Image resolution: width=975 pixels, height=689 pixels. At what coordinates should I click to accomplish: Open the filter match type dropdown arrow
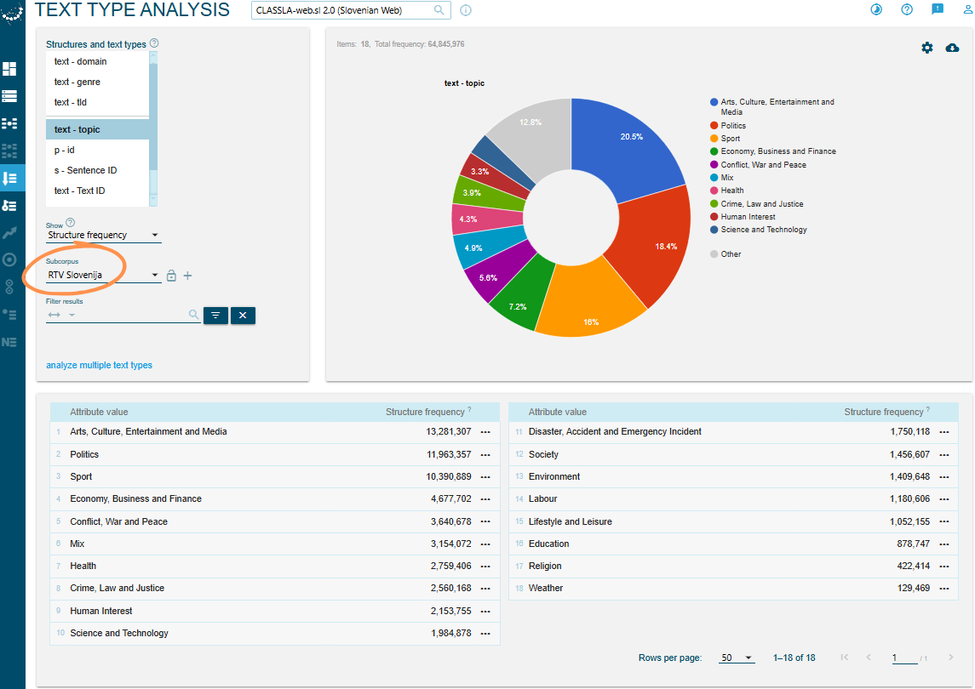click(x=72, y=315)
